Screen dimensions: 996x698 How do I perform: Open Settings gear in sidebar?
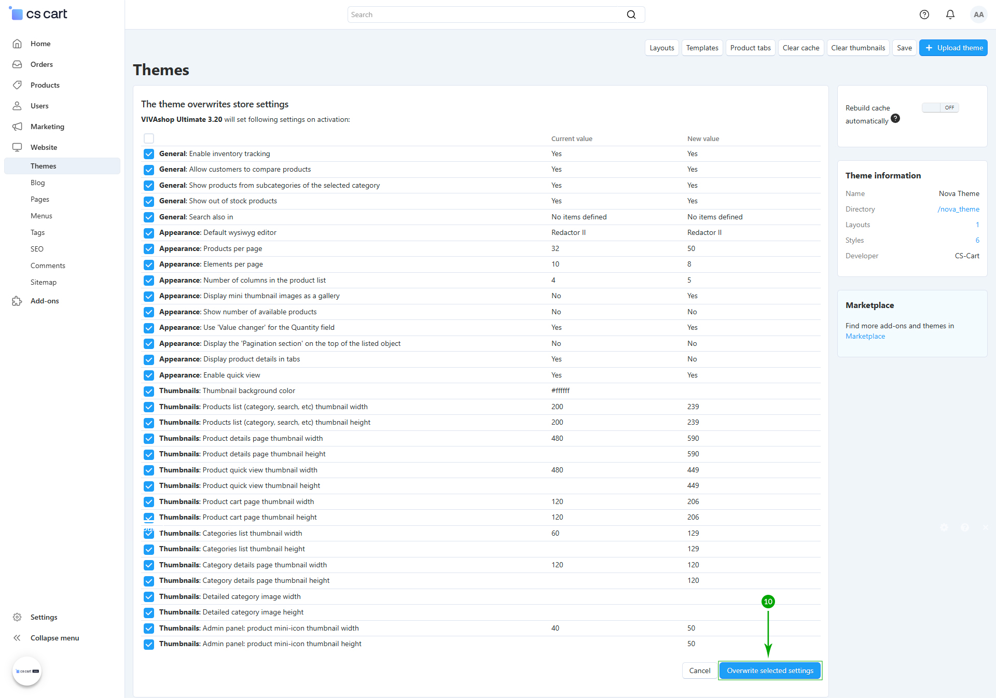(x=17, y=617)
